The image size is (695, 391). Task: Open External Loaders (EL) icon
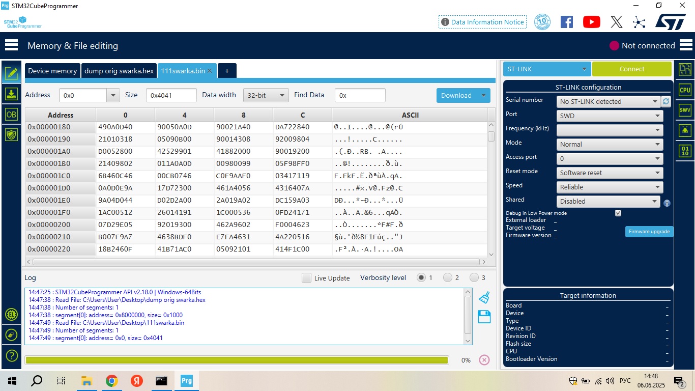(11, 315)
